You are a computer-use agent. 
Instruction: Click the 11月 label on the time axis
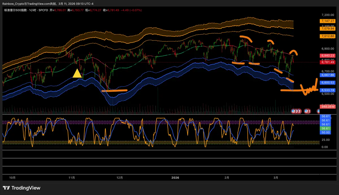click(x=72, y=178)
